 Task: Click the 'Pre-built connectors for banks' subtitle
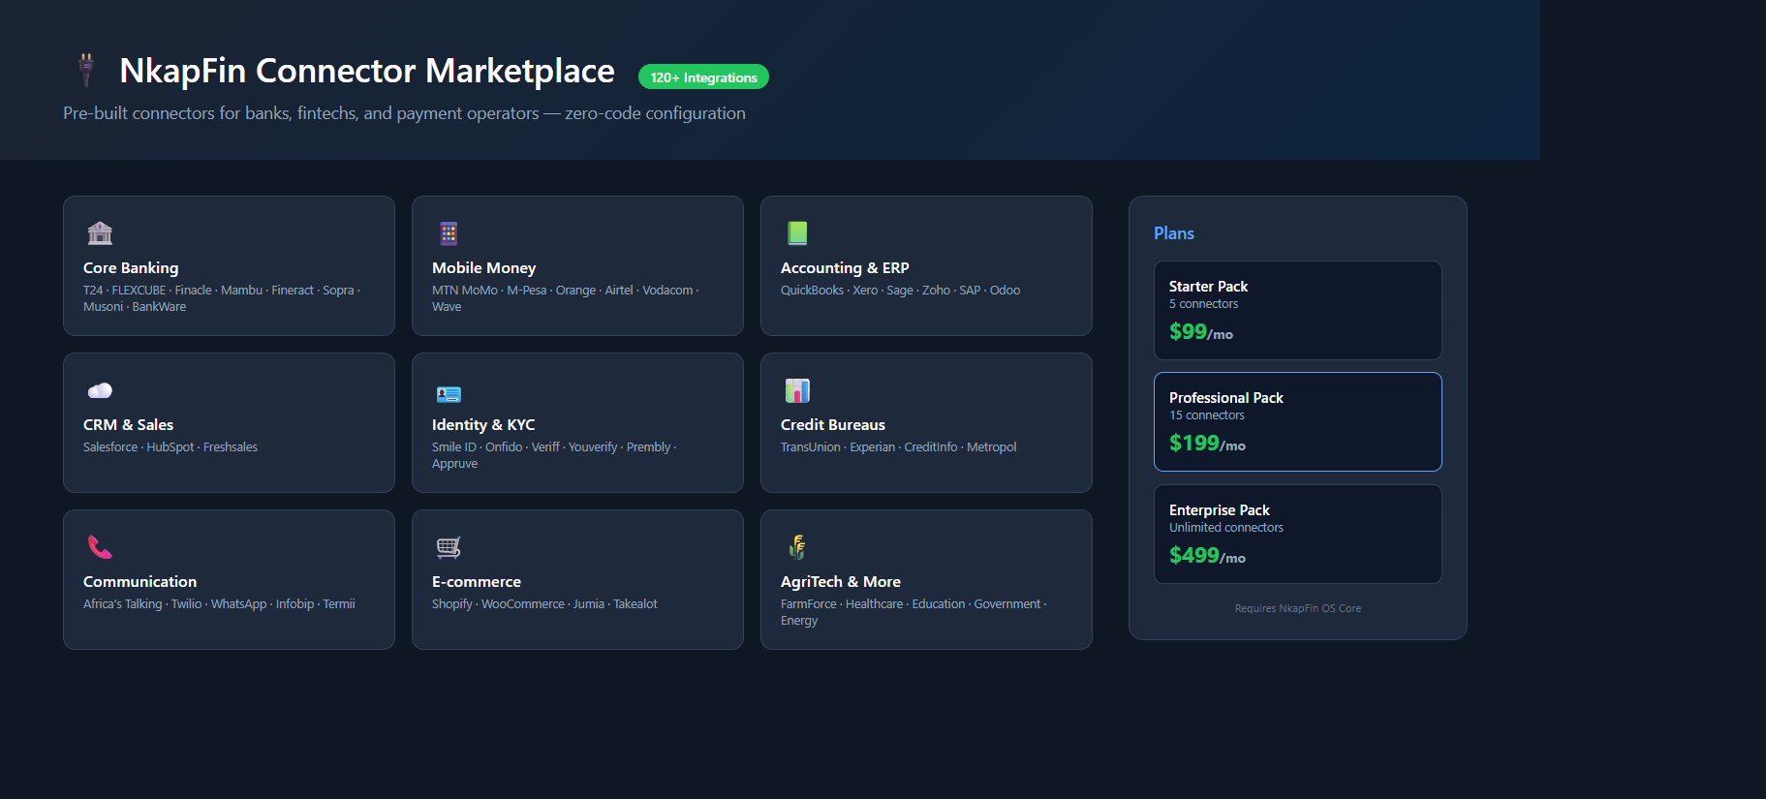pos(404,113)
